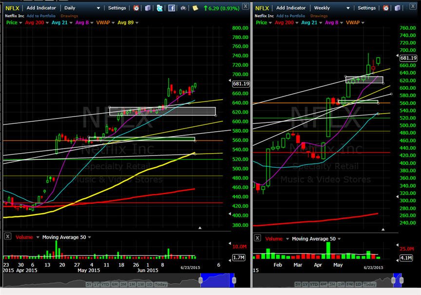Open Drawings link in Weekly chart
This screenshot has height=295, width=421.
point(319,16)
